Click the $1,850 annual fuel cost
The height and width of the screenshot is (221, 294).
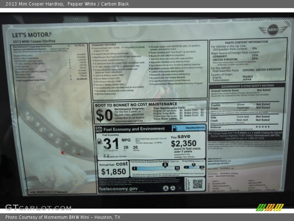pyautogui.click(x=114, y=172)
